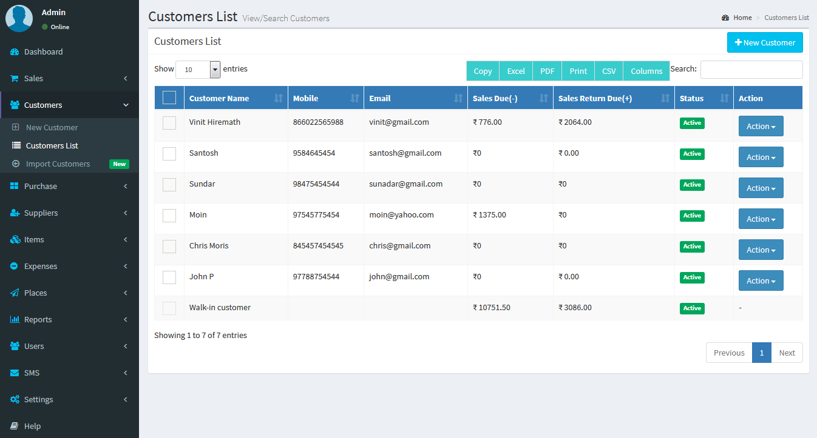Click the Customers group icon in sidebar

click(15, 105)
